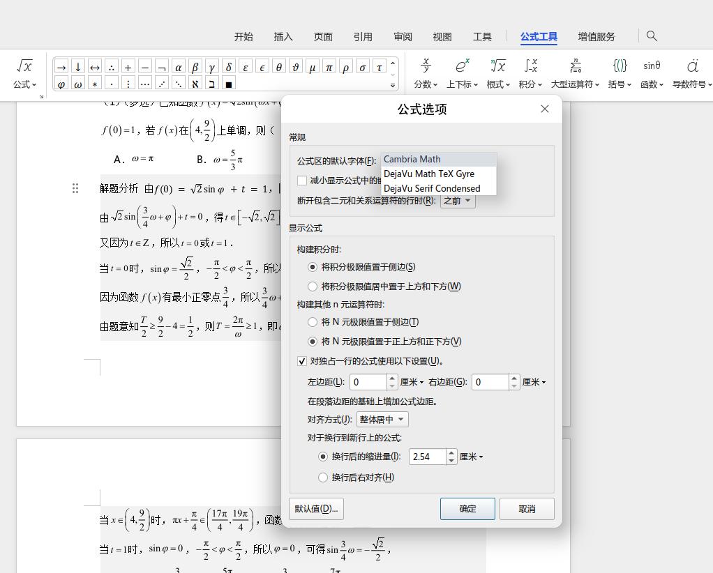713x573 pixels.
Task: Click 换行后的缩进量 2.54 field
Action: pos(428,456)
